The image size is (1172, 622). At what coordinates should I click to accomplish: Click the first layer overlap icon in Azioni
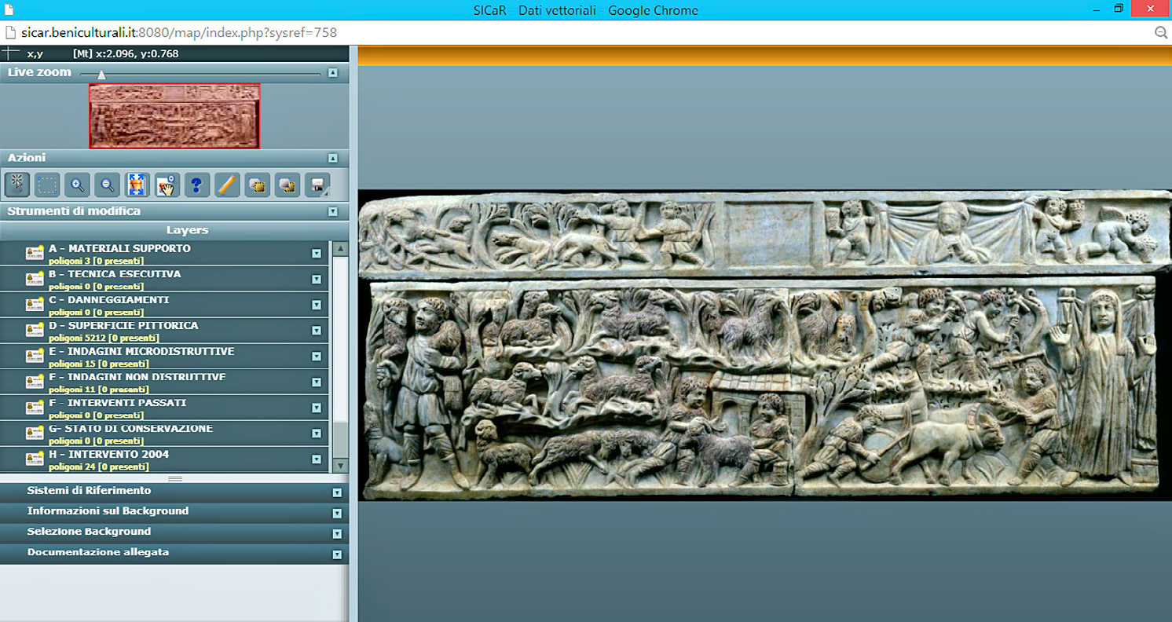click(257, 185)
